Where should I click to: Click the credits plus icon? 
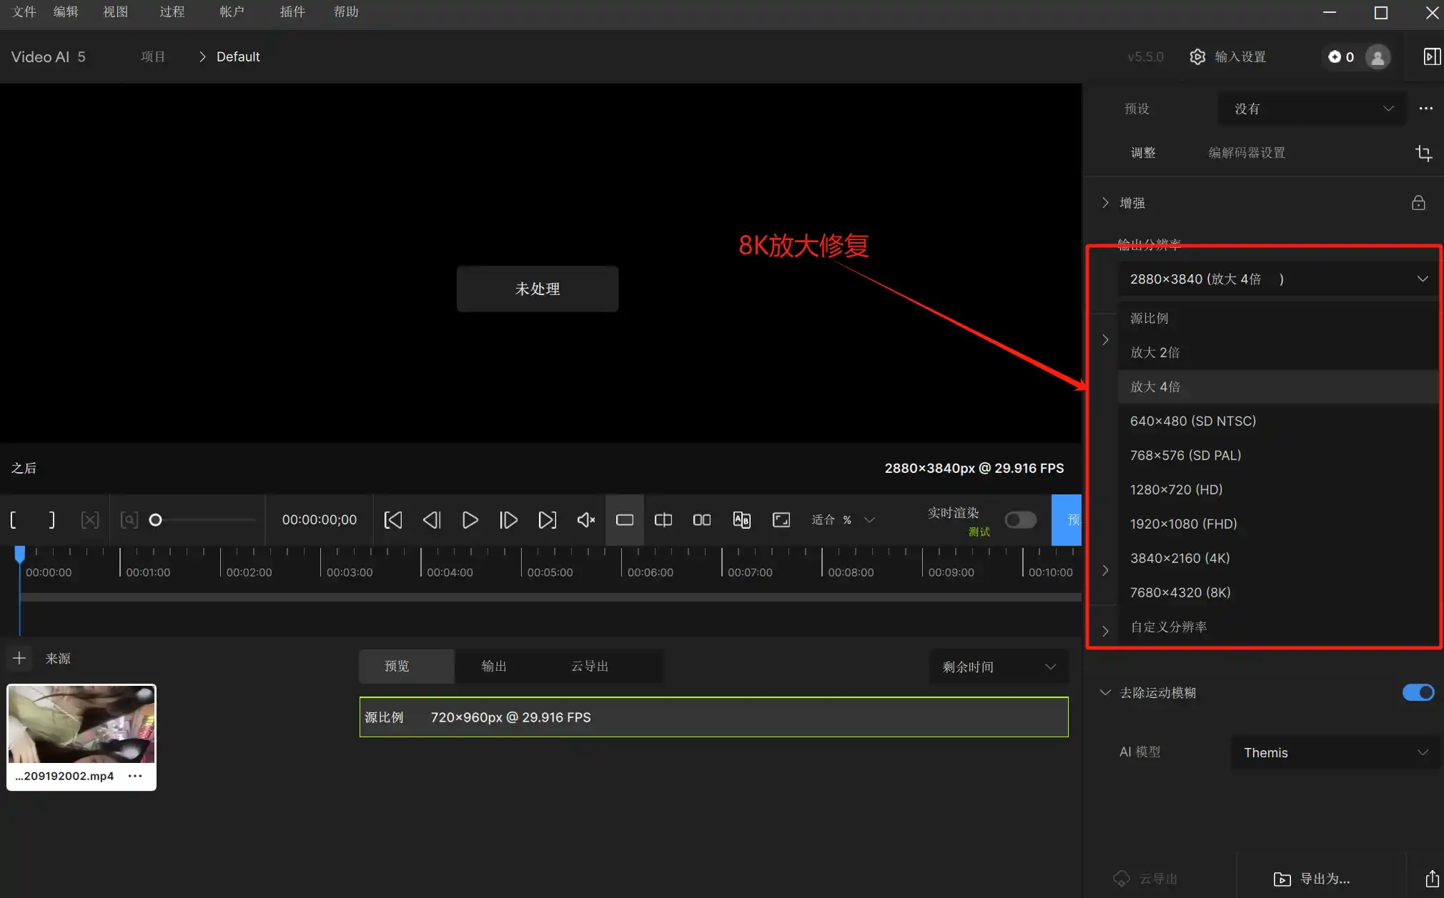tap(1334, 57)
